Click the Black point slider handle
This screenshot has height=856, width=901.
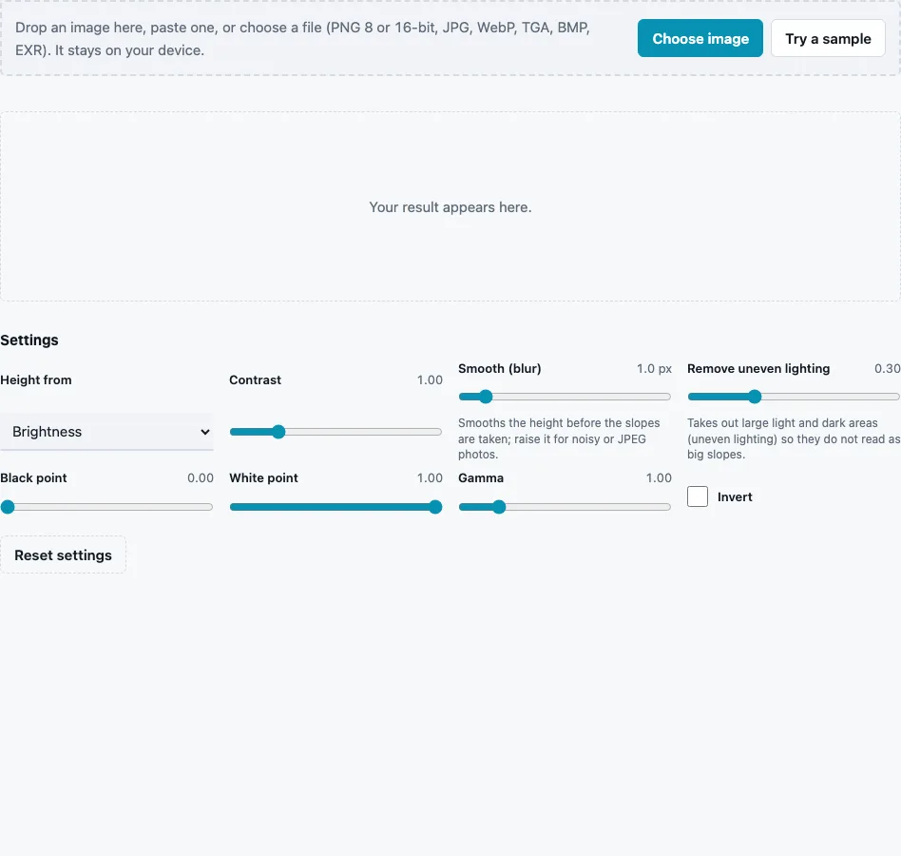point(8,507)
